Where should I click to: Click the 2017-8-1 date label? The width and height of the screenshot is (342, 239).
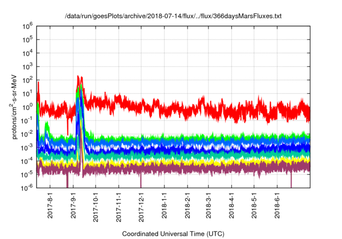pyautogui.click(x=50, y=205)
